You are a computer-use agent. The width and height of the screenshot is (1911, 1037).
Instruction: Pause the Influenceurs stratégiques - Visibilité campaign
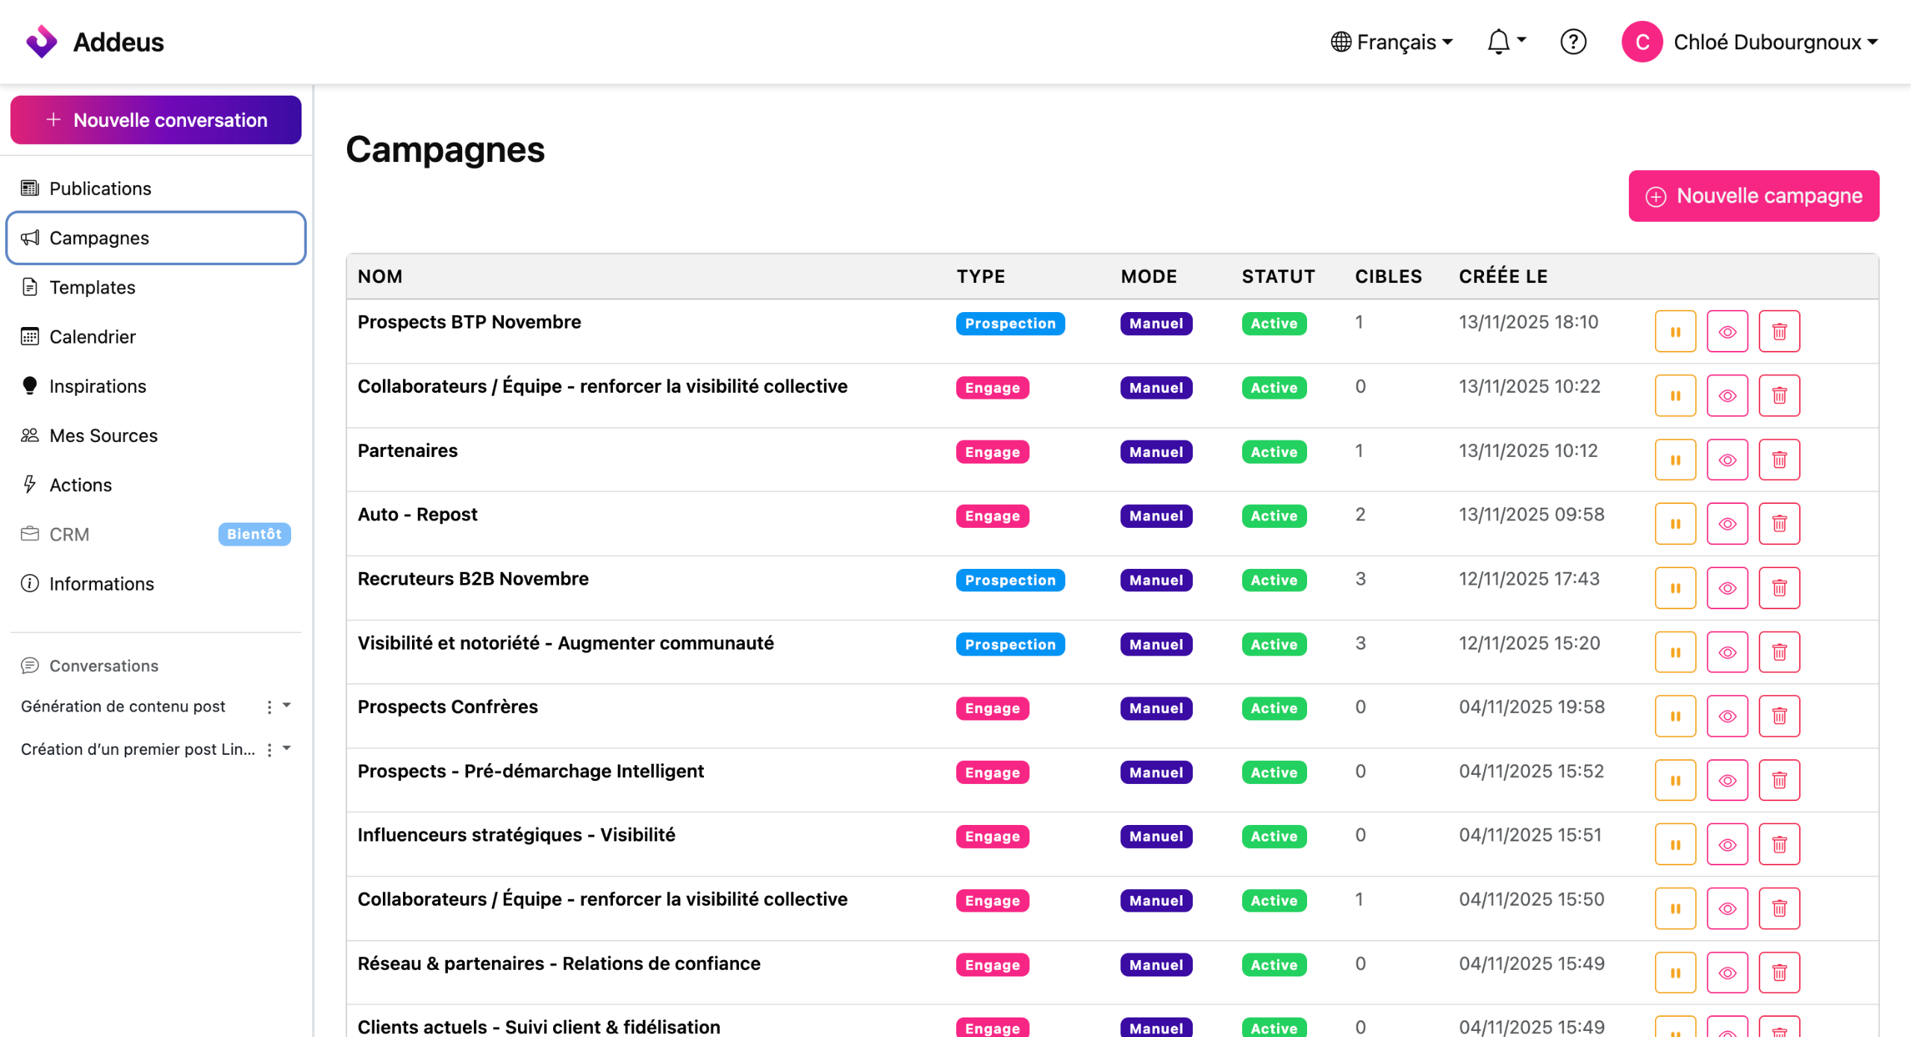1674,845
